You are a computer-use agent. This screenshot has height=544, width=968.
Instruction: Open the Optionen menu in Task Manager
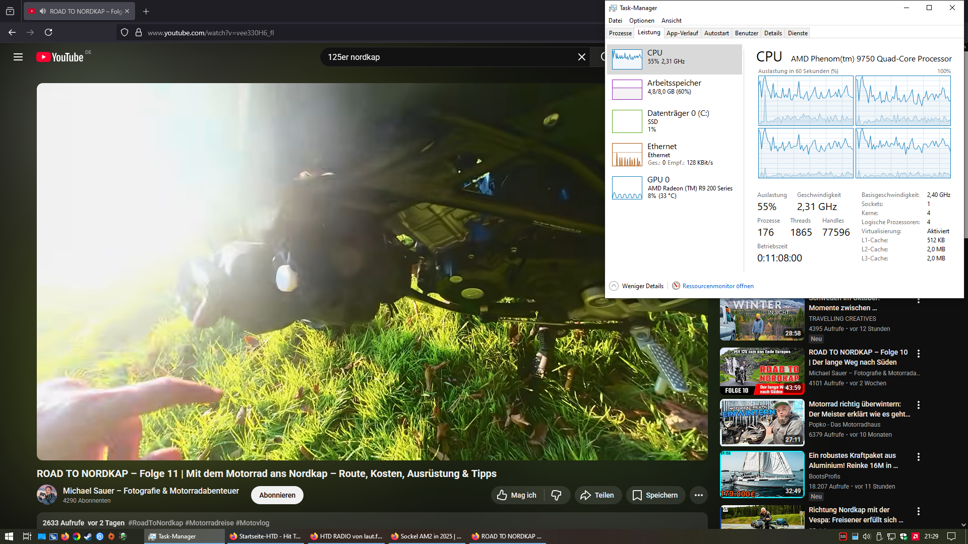coord(641,21)
